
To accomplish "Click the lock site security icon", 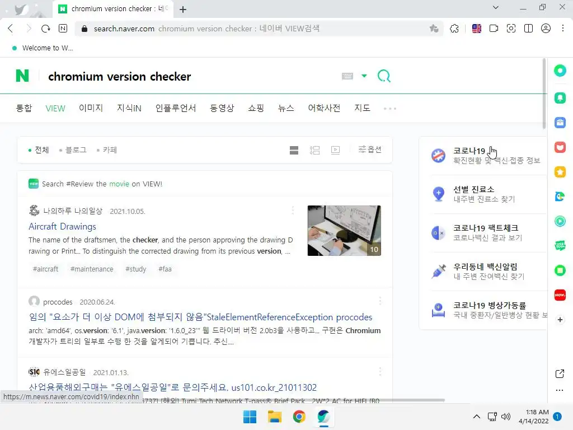I will tap(84, 29).
